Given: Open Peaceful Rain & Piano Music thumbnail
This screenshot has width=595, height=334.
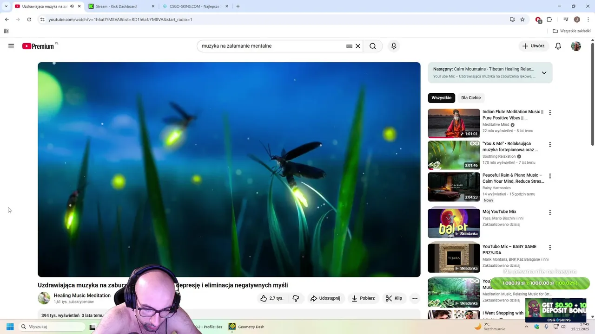Looking at the screenshot, I should (x=454, y=187).
